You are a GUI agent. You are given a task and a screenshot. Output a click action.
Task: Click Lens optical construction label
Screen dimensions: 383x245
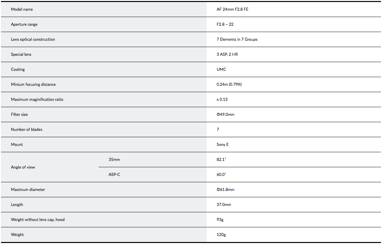click(x=33, y=39)
